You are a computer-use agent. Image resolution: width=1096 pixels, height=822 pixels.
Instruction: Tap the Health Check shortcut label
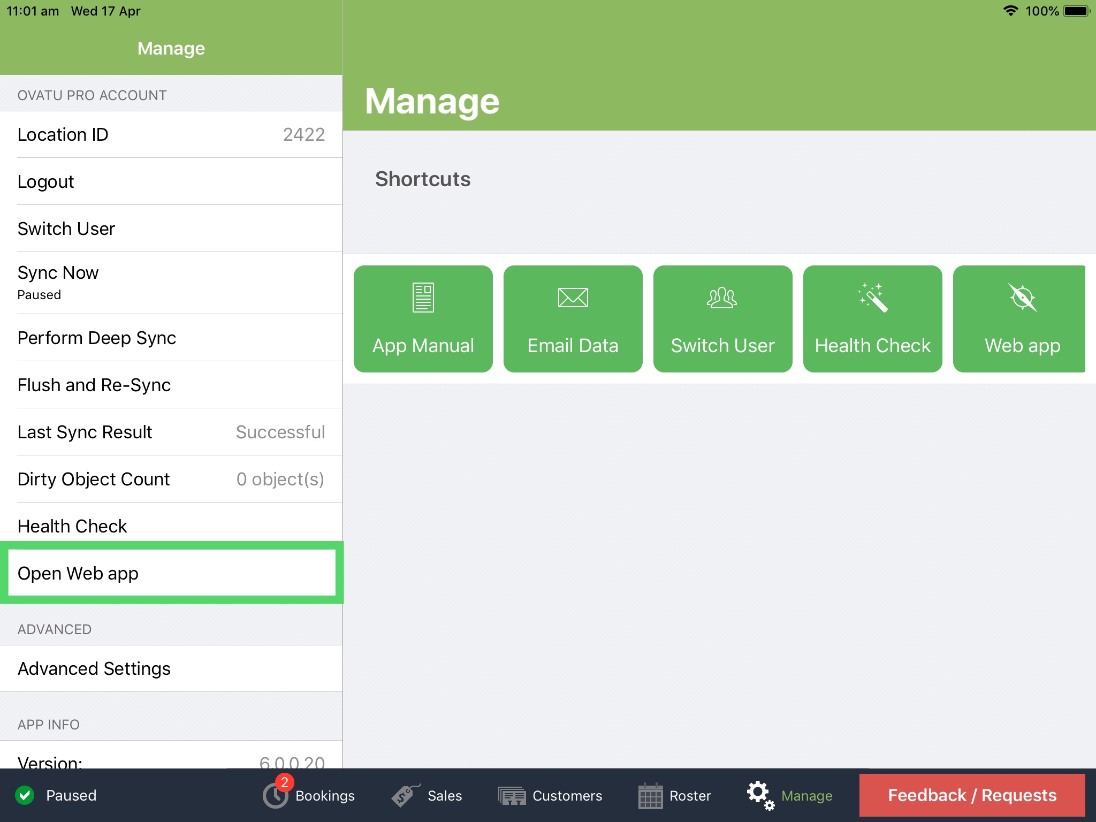(872, 346)
